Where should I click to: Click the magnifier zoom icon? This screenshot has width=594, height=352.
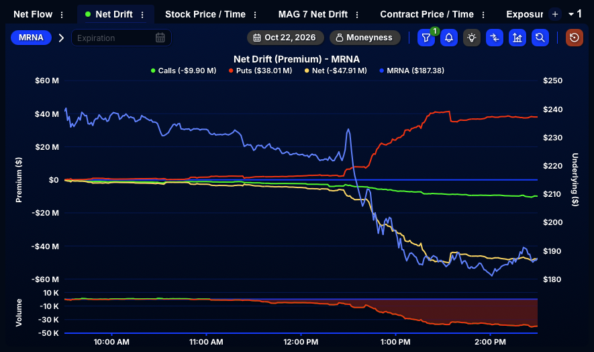click(540, 38)
